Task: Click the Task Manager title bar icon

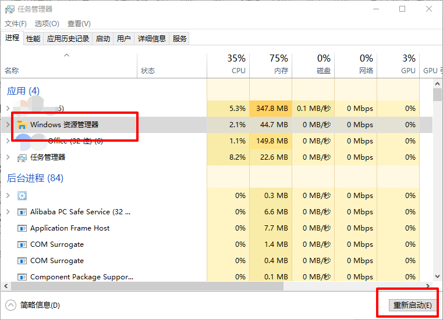Action: click(10, 9)
